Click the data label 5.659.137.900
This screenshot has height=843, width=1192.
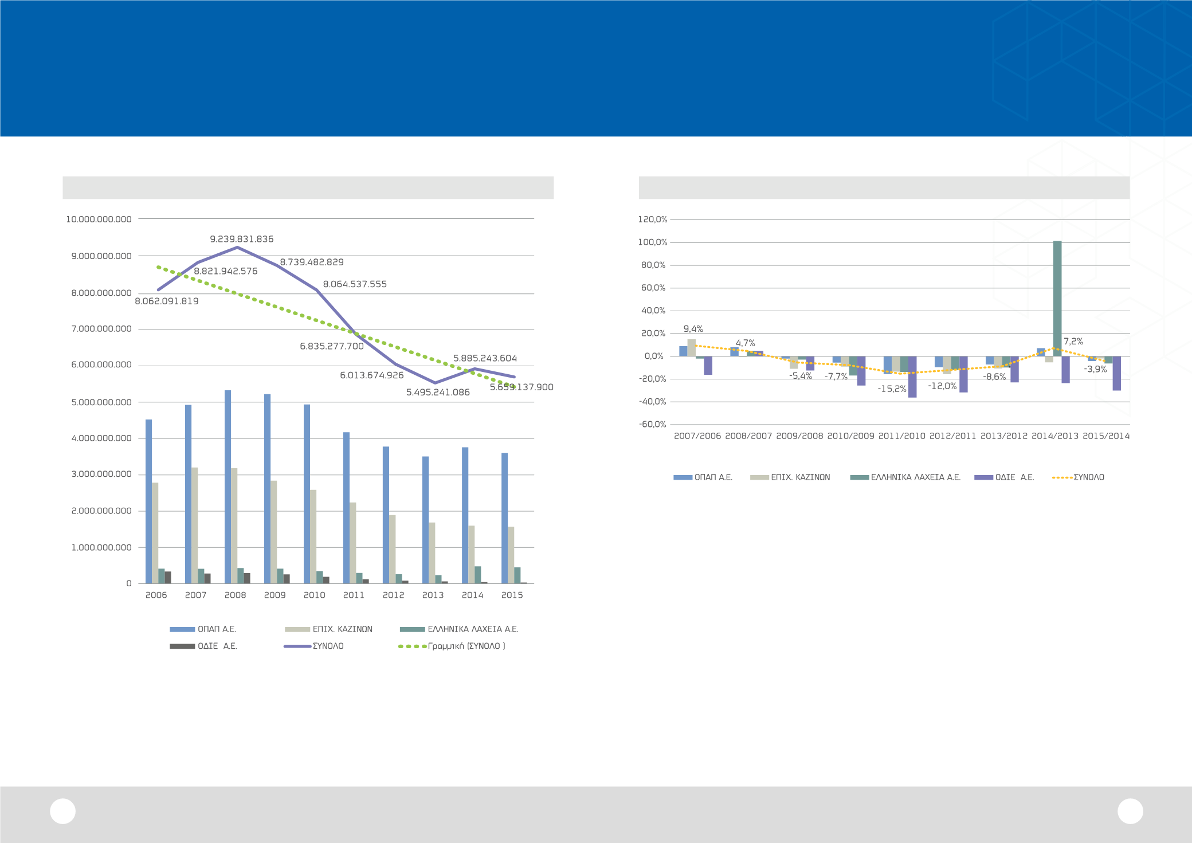tap(521, 387)
